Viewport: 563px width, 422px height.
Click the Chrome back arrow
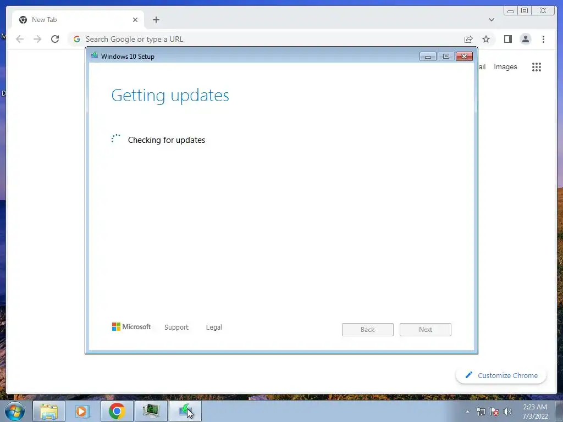[20, 39]
